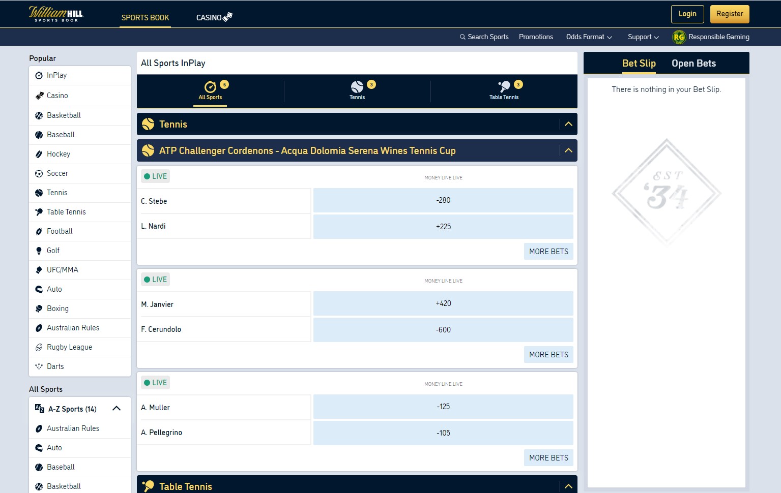Screen dimensions: 781x493
Task: Select F. Cerundolo -600 money line
Action: [443, 330]
